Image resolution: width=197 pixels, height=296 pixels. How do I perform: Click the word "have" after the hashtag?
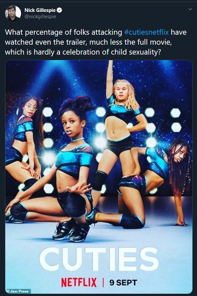[179, 32]
